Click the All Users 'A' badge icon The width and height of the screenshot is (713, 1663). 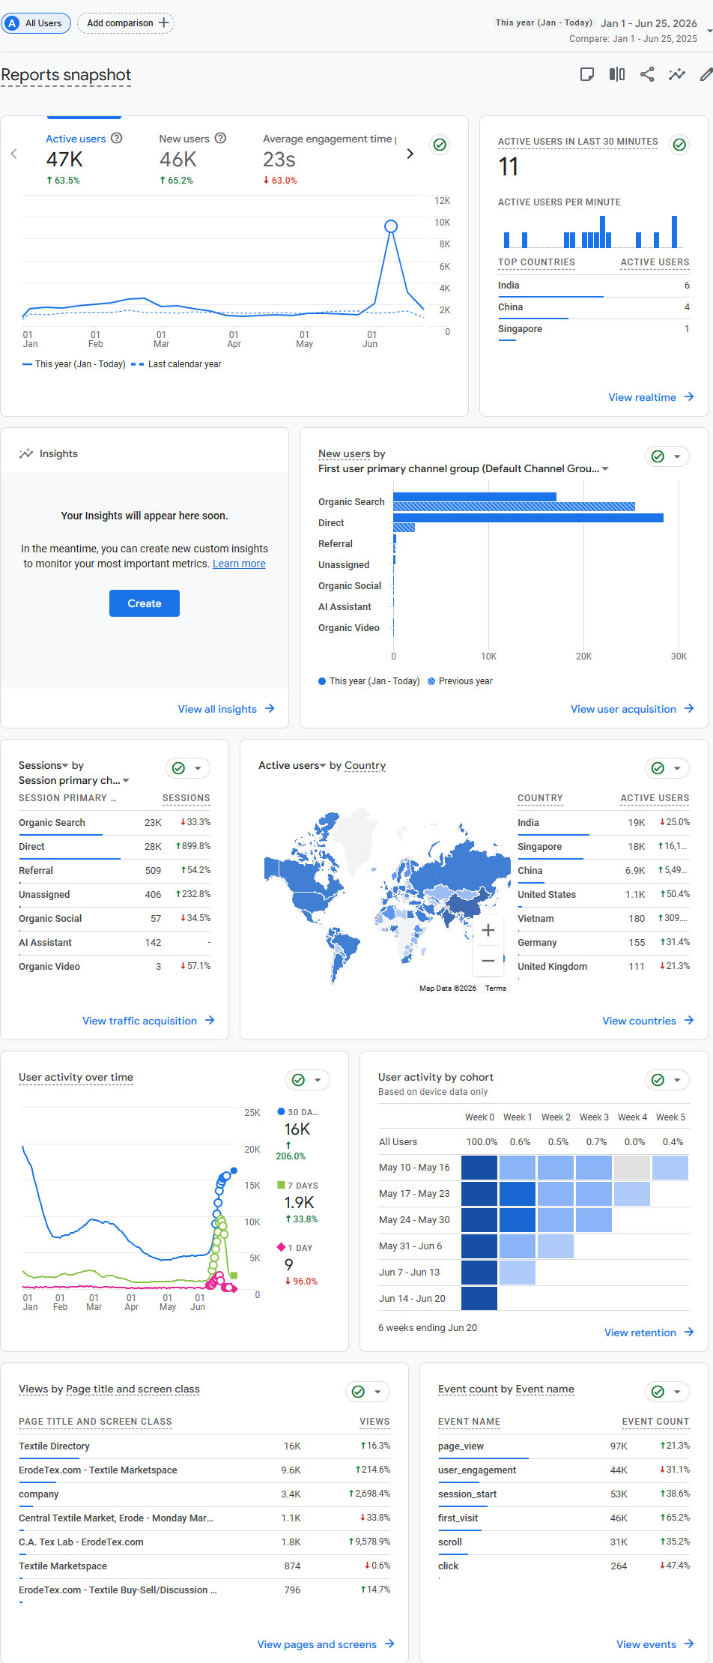coord(12,23)
